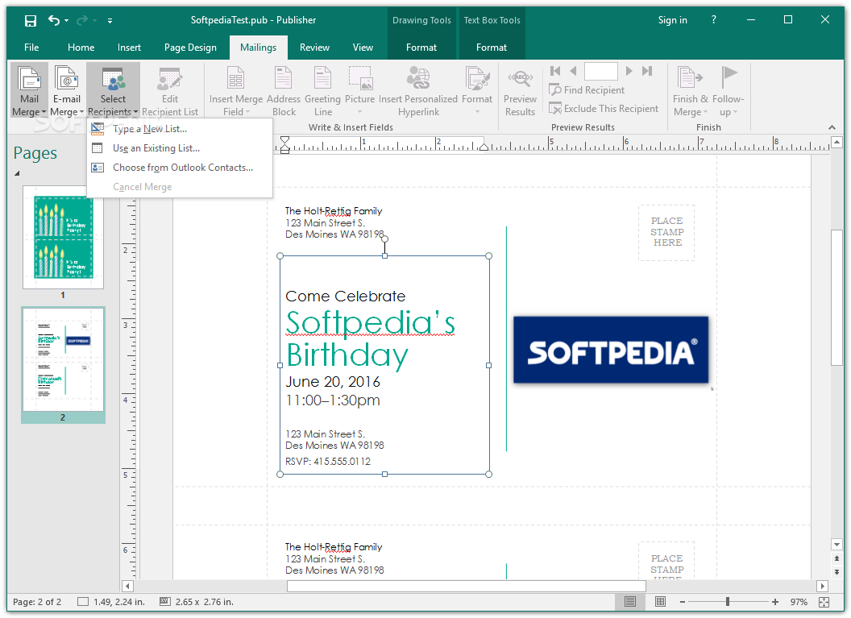Click Insert Personalized Hyperlink icon
The width and height of the screenshot is (851, 618).
pyautogui.click(x=418, y=79)
